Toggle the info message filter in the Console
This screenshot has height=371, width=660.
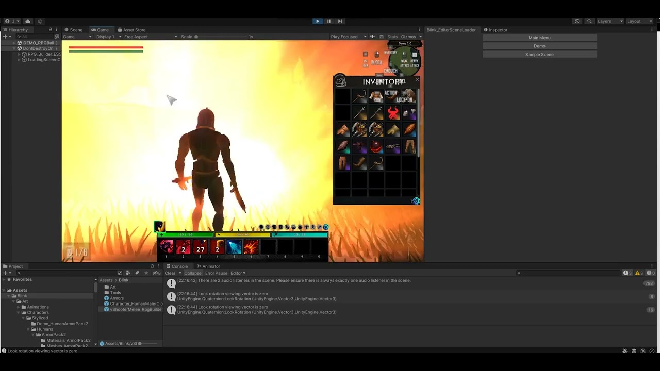pyautogui.click(x=628, y=273)
